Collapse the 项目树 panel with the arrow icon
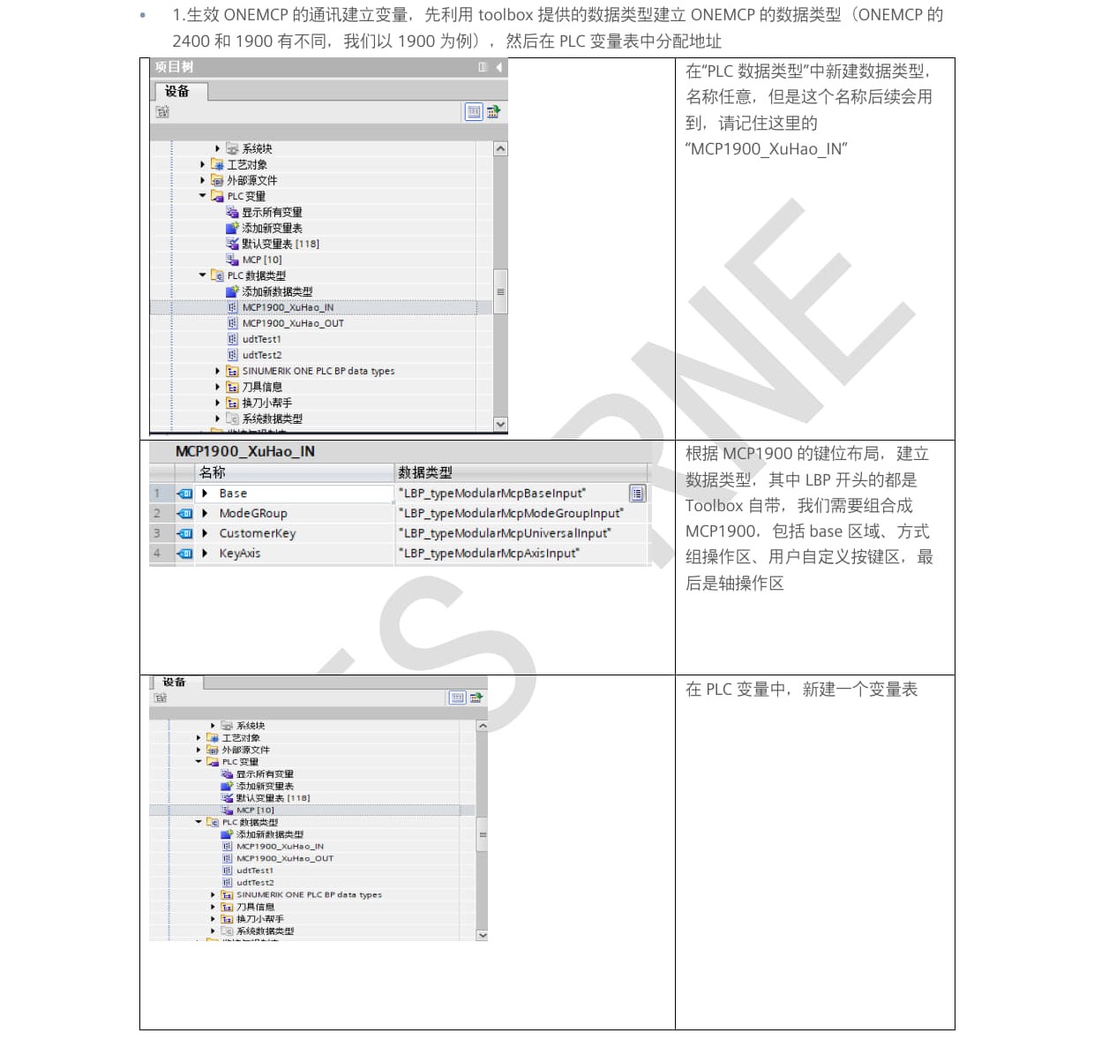 (x=498, y=67)
